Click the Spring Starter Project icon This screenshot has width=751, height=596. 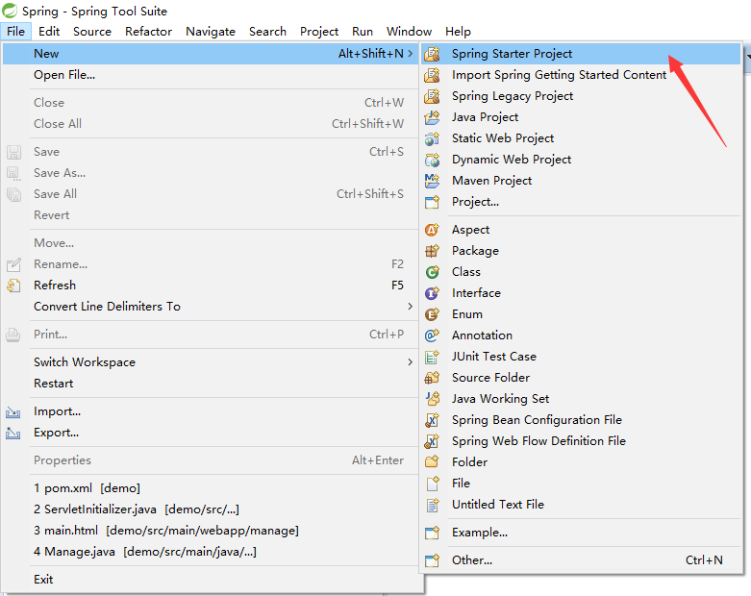432,54
